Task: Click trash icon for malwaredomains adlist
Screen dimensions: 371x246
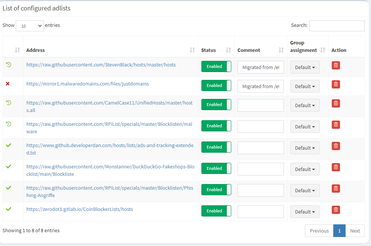Action: (336, 84)
